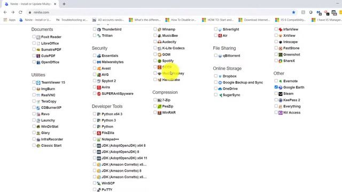Viewport: 342px width, 192px height.
Task: Open the How To Disable bookmark
Action: point(181,20)
